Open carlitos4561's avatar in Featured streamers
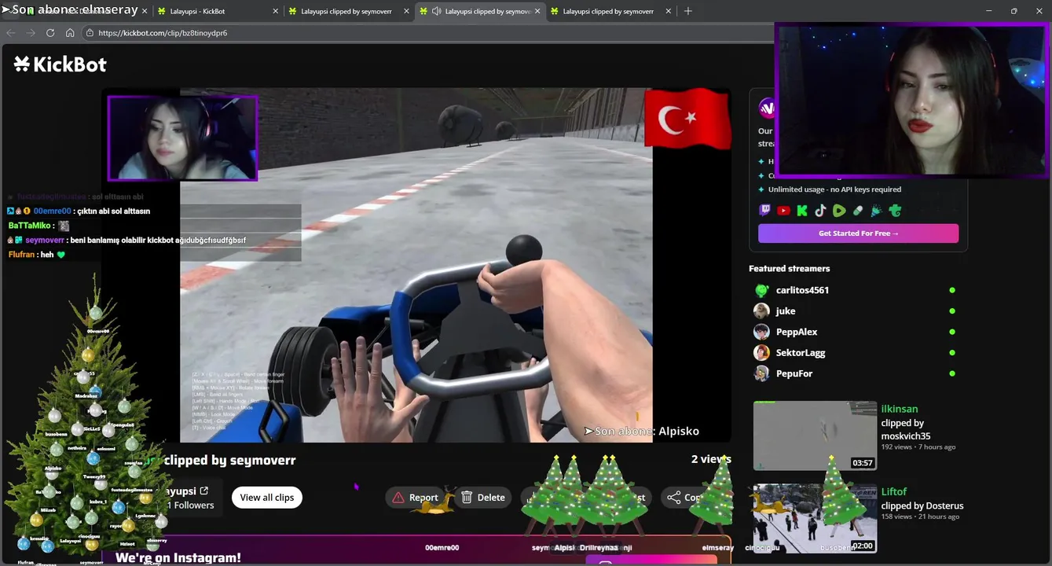 pyautogui.click(x=761, y=290)
